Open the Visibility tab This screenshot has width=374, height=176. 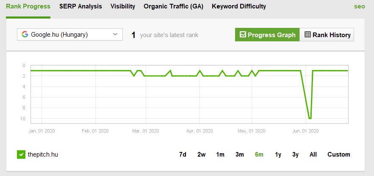click(122, 6)
